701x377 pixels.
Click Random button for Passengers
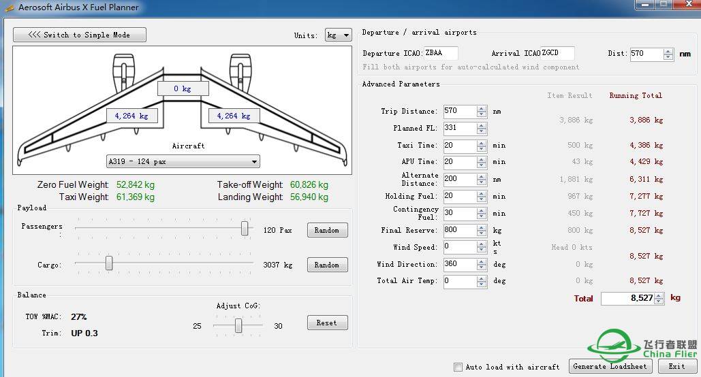(327, 230)
